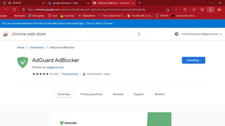Open the Favorites list icon

[194, 9]
